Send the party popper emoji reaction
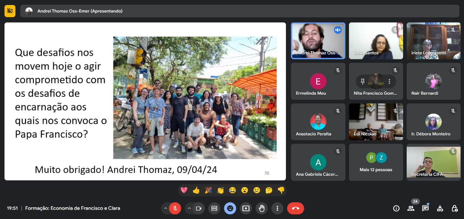464x219 pixels. [208, 190]
